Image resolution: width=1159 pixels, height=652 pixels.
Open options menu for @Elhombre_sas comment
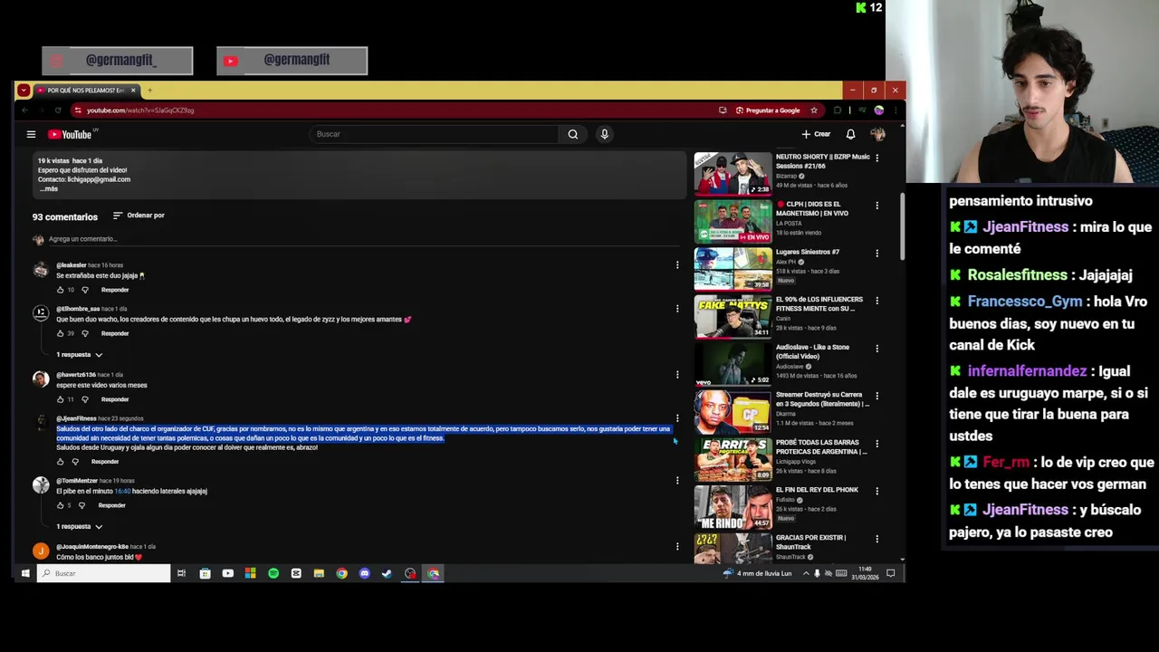[677, 309]
